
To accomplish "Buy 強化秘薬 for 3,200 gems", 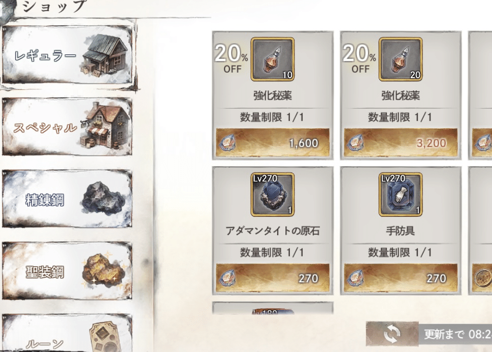I will click(x=401, y=143).
